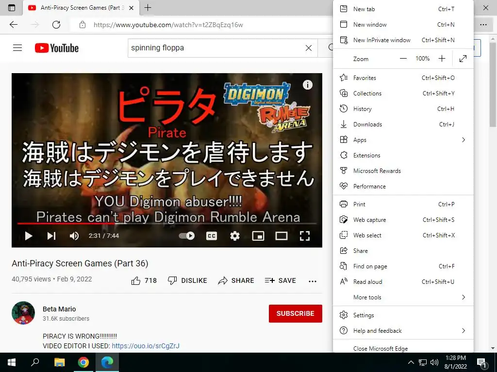Image resolution: width=497 pixels, height=372 pixels.
Task: Click the Beta Mario channel name
Action: [x=59, y=309]
